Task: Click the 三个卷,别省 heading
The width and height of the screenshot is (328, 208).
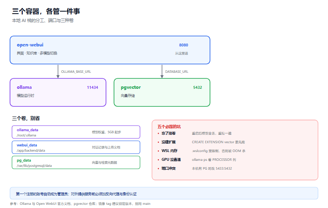Action: coord(26,118)
